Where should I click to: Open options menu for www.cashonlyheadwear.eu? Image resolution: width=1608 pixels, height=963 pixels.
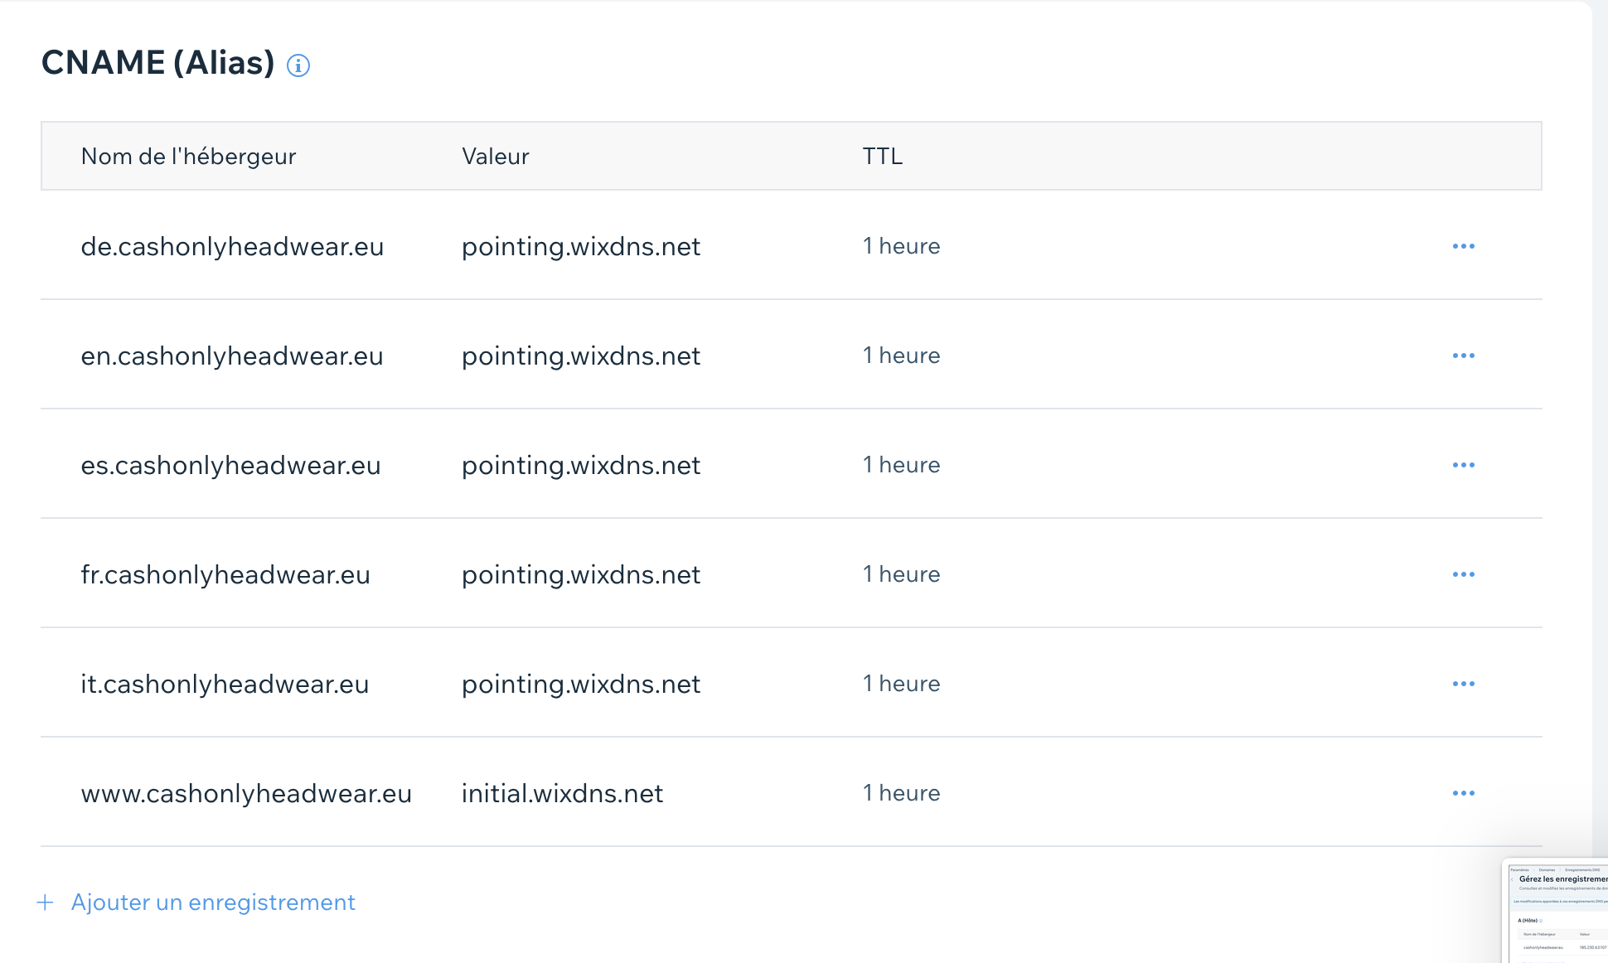tap(1463, 793)
